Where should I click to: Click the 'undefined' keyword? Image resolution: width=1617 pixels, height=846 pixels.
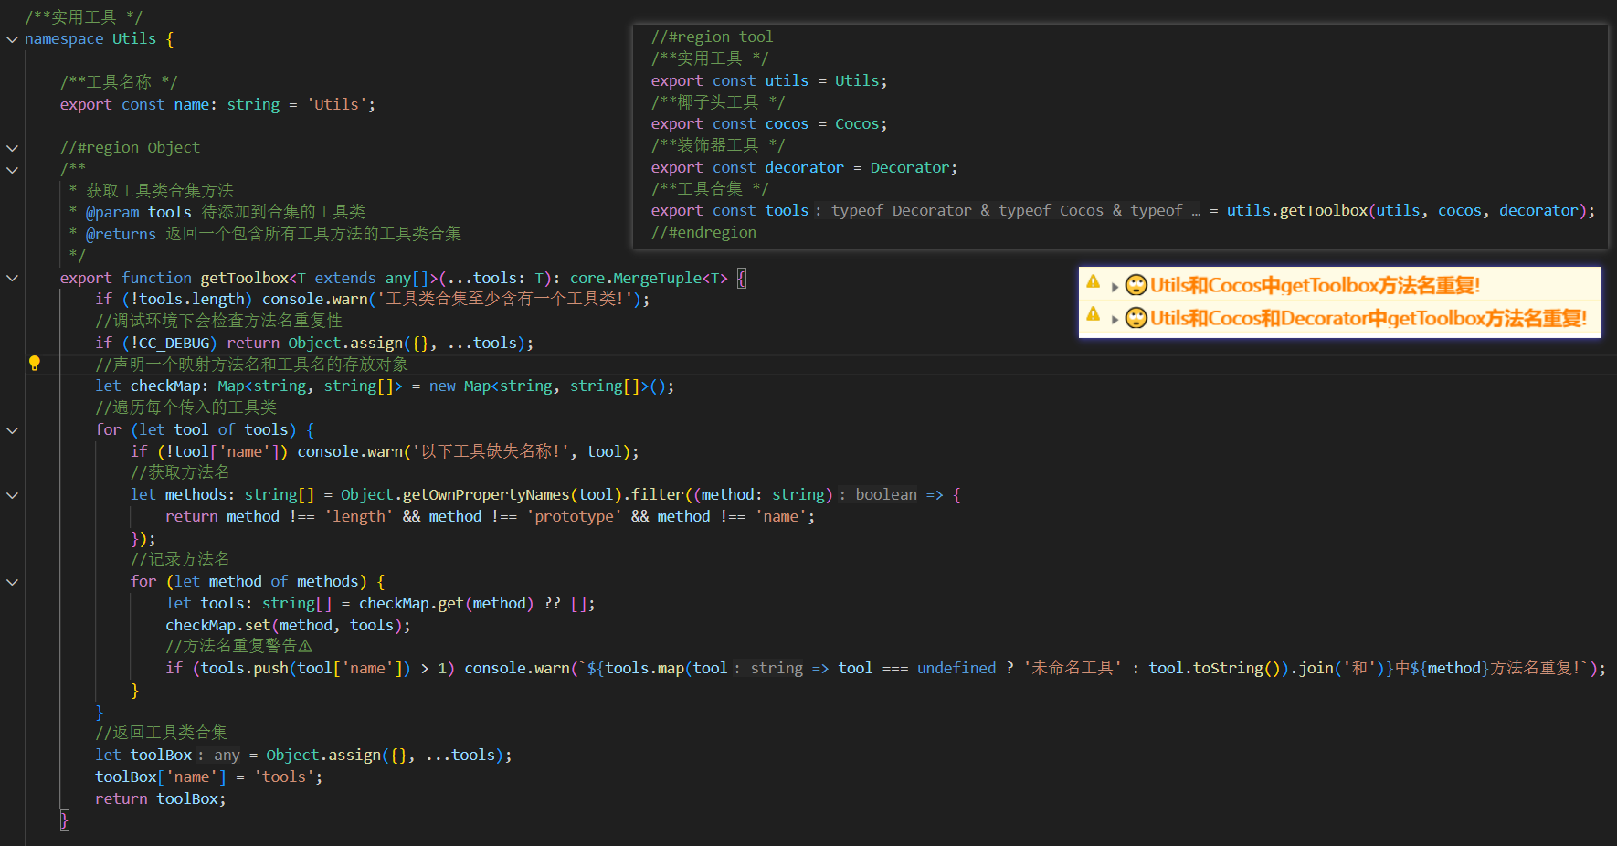956,669
